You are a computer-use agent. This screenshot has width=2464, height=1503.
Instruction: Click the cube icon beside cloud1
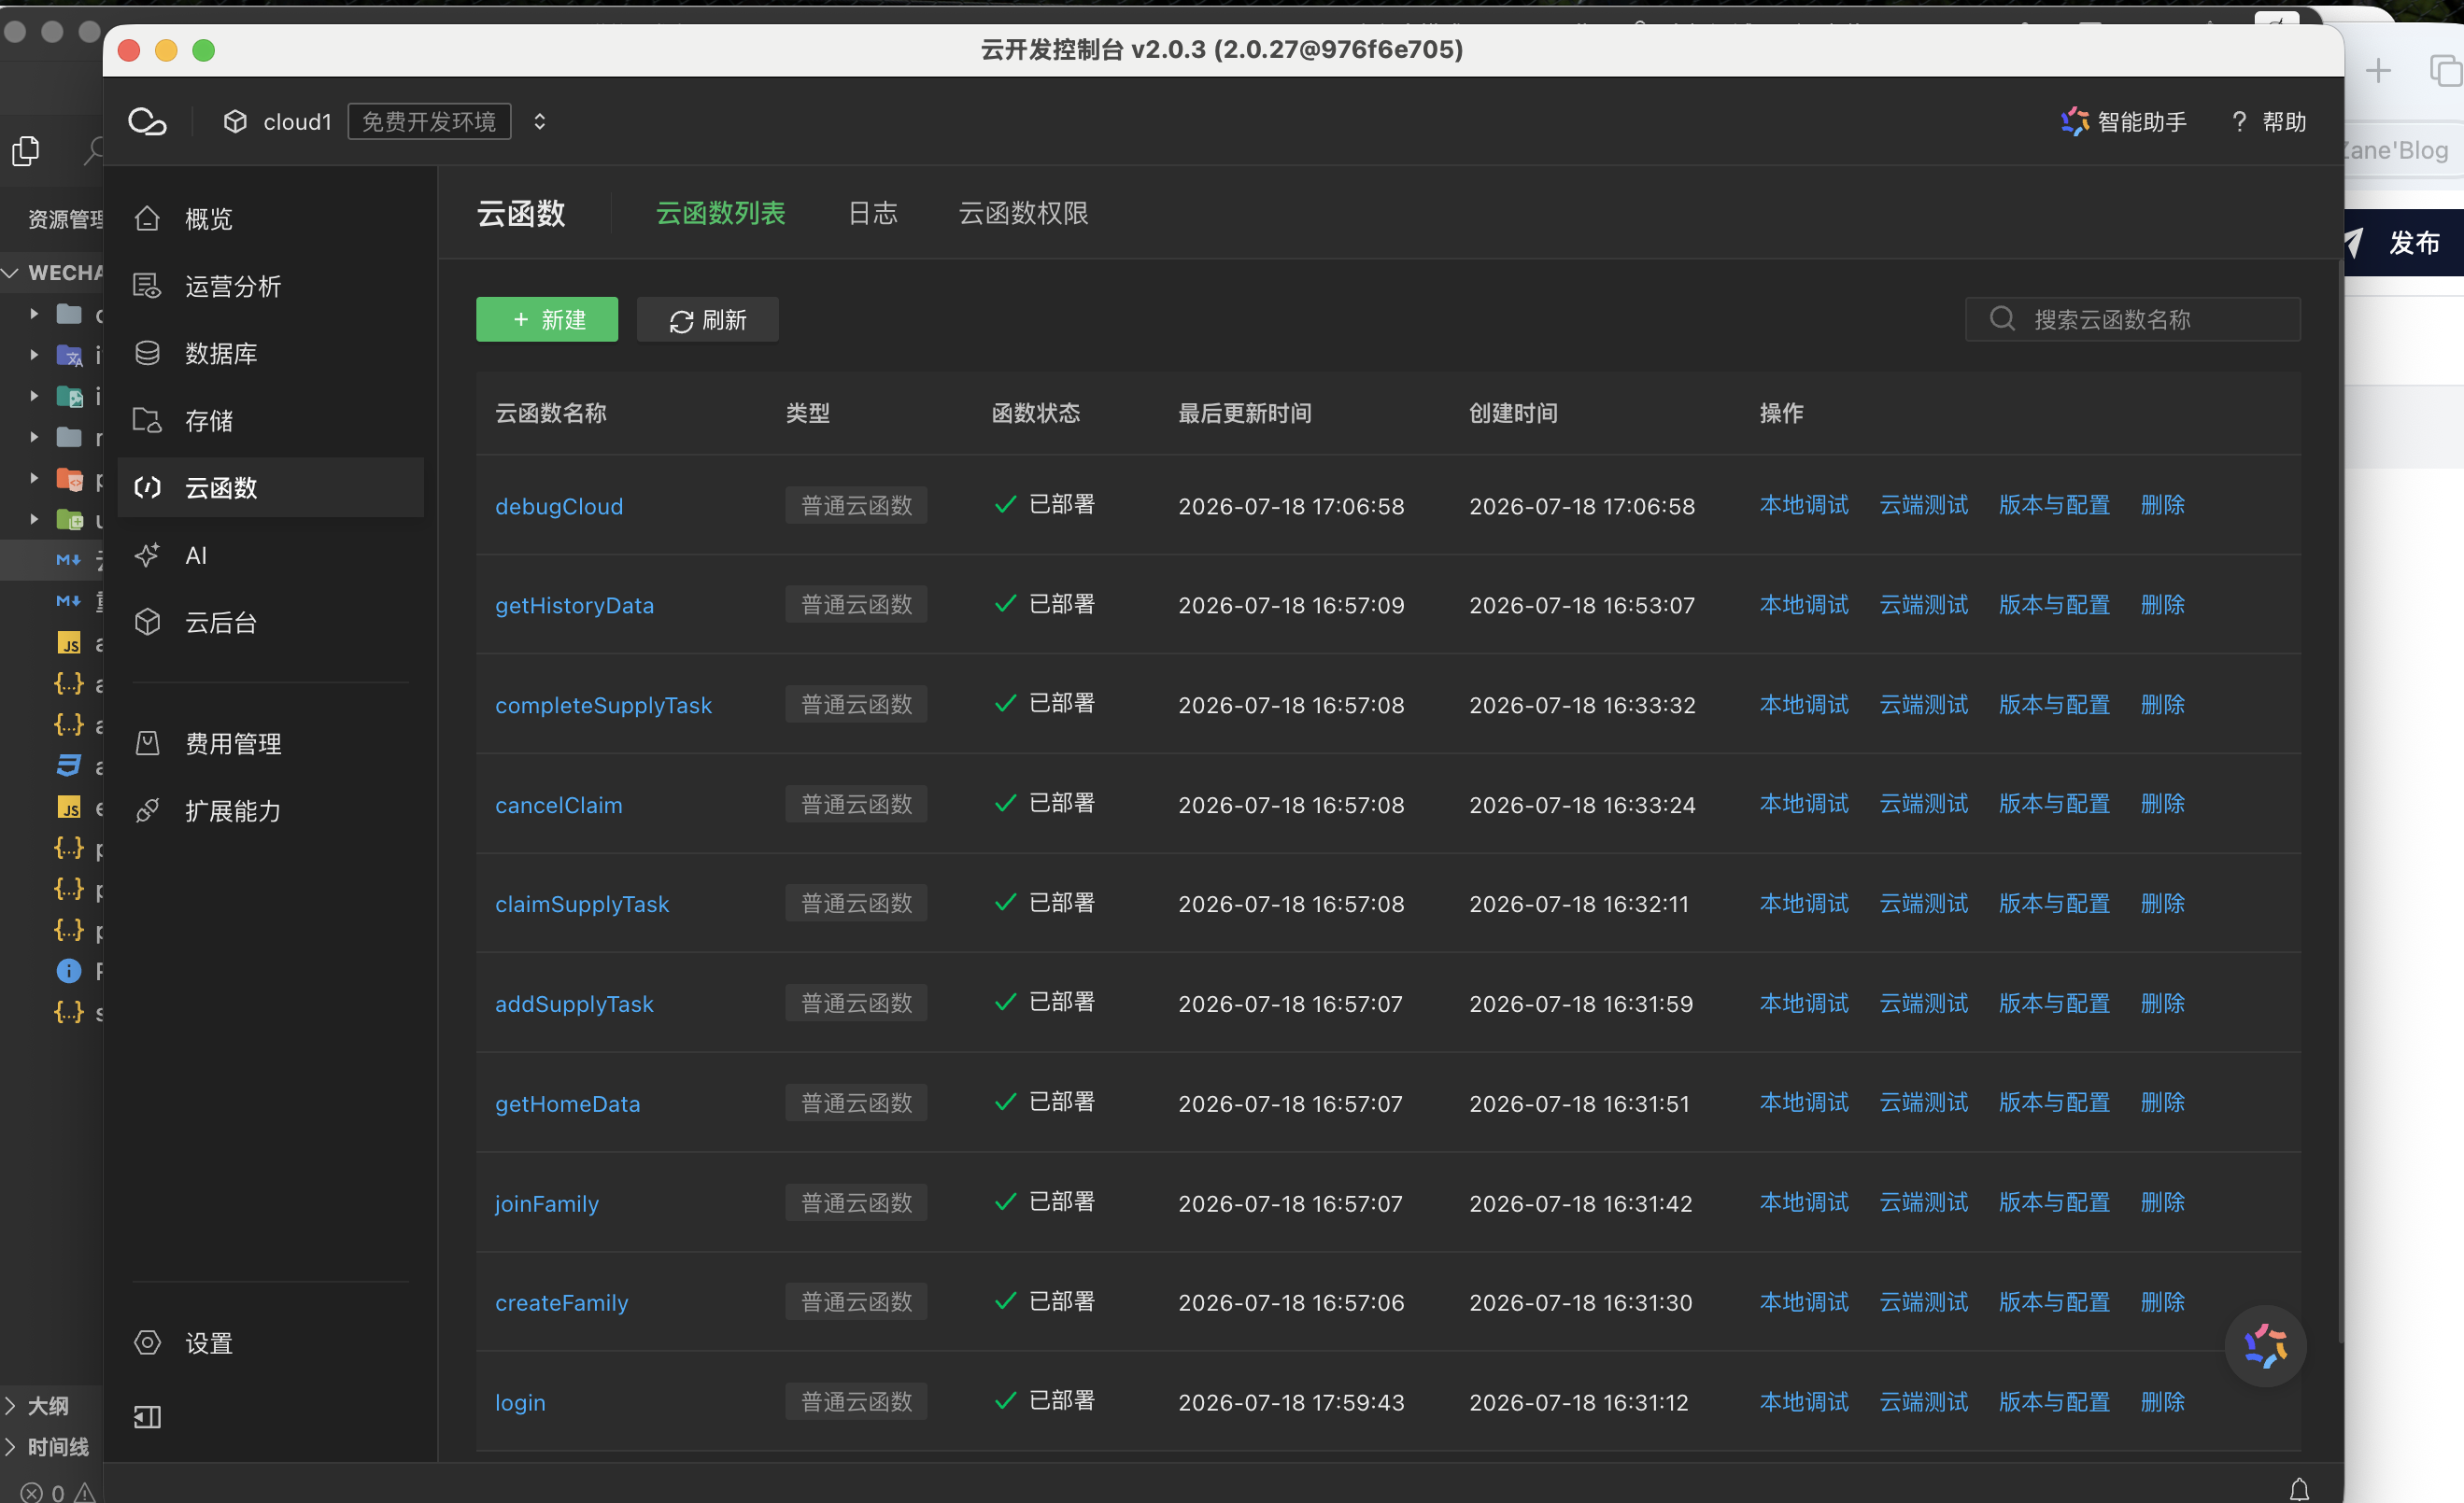[x=235, y=122]
